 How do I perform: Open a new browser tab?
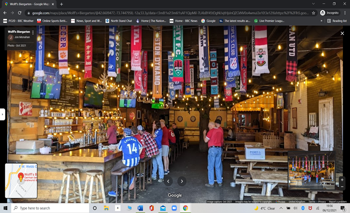click(61, 4)
